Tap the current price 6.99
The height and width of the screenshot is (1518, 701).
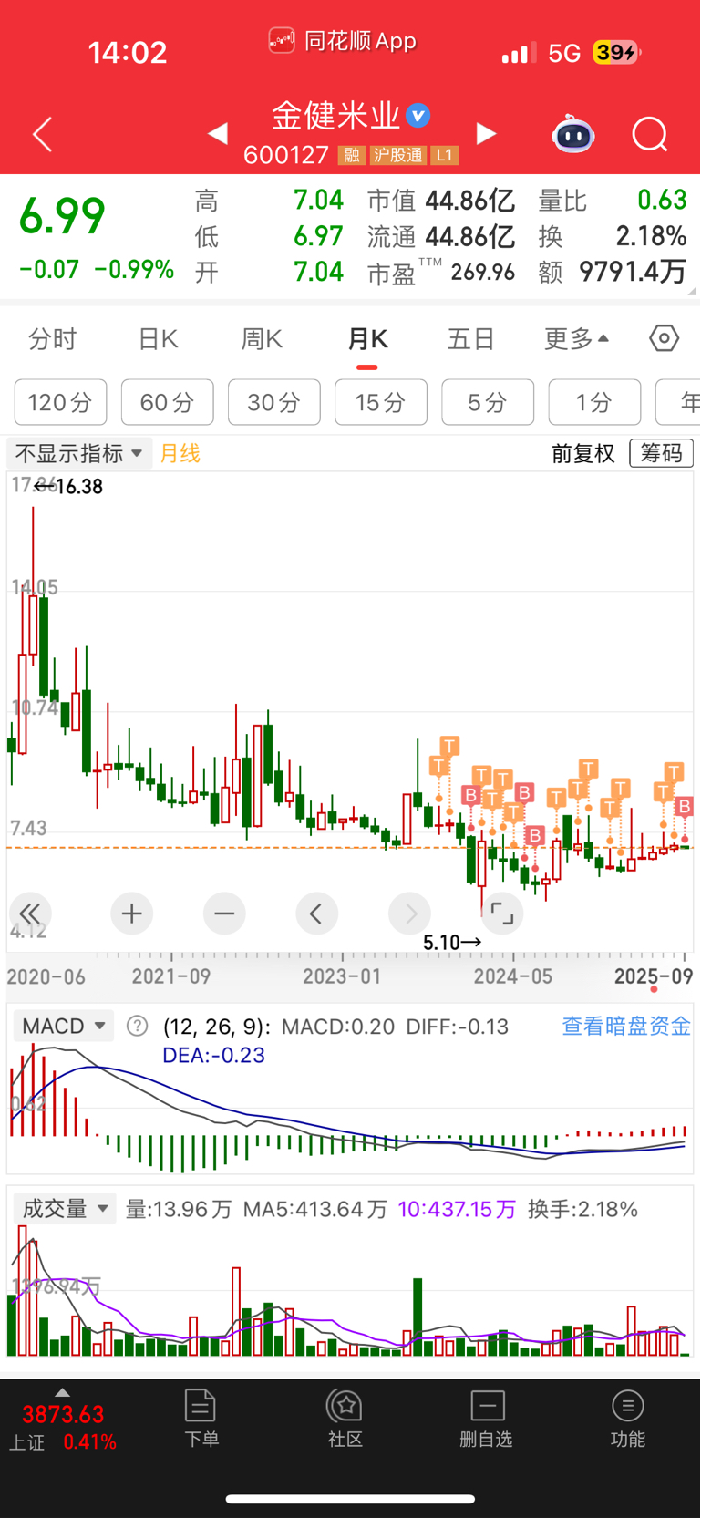click(62, 216)
